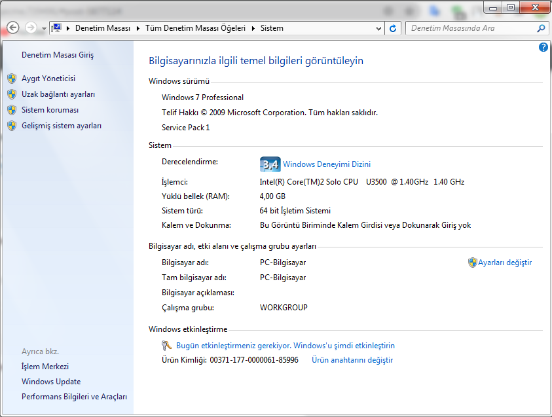
Task: Close the Sistem window
Action: [535, 8]
